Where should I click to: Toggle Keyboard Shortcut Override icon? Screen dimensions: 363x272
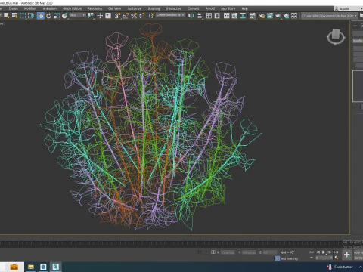point(108,16)
